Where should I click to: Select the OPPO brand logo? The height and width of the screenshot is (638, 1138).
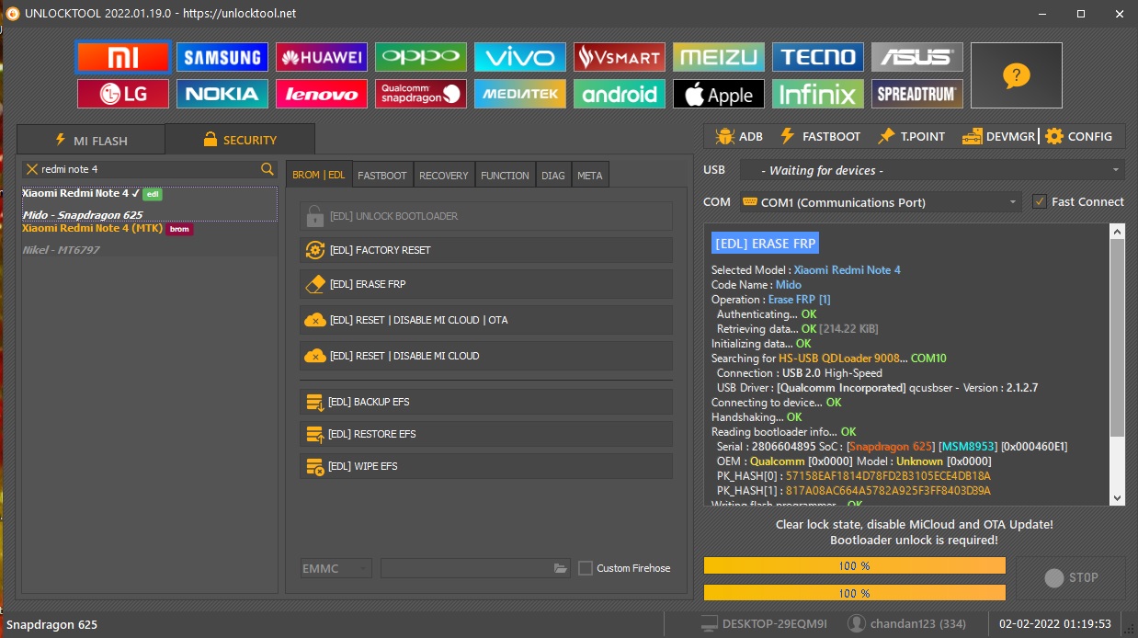pos(421,57)
